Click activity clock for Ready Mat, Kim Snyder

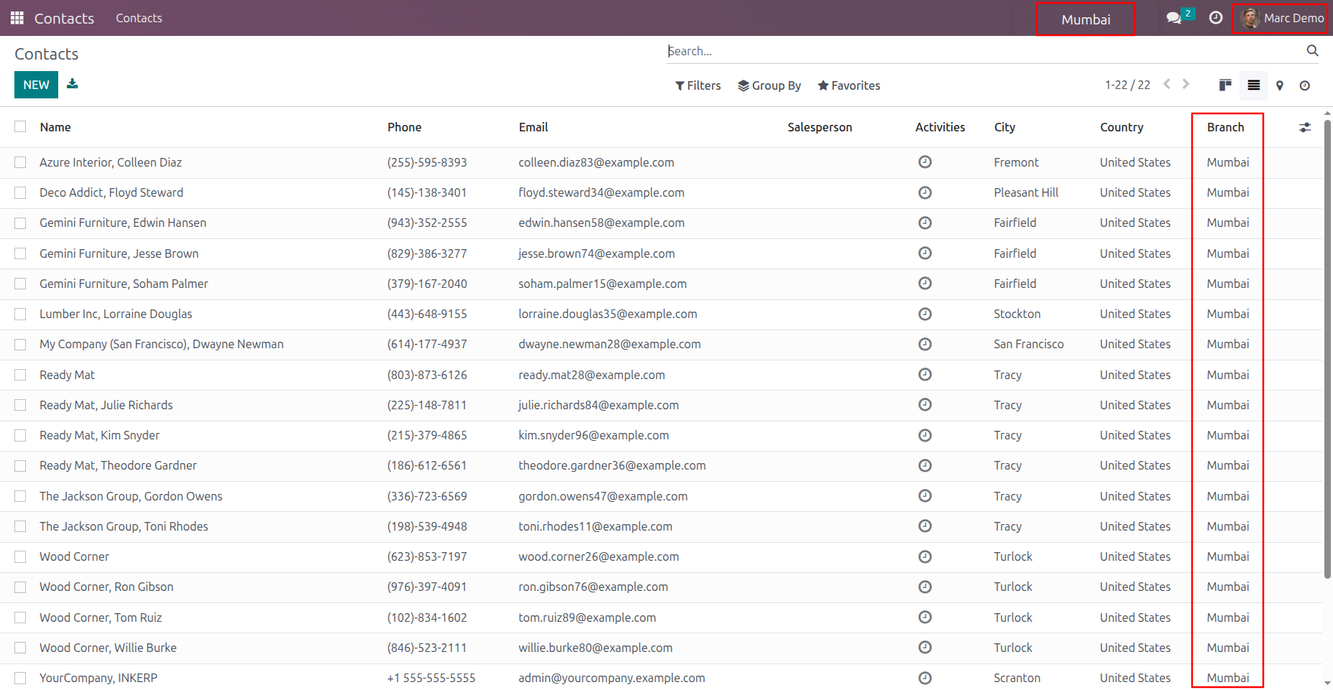pyautogui.click(x=925, y=435)
